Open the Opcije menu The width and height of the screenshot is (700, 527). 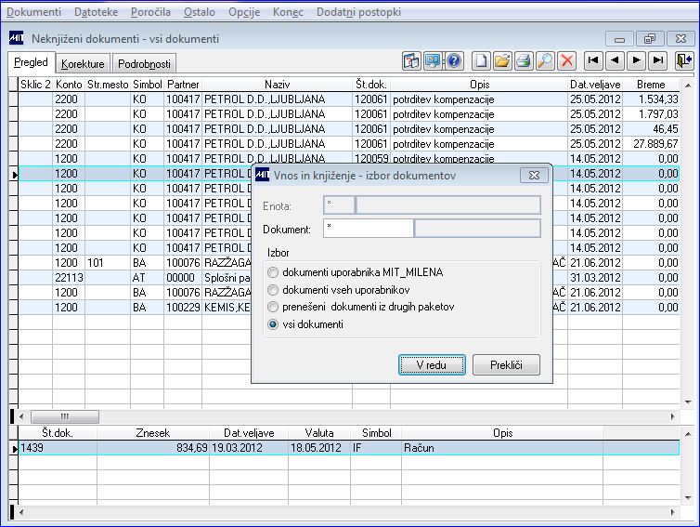[x=244, y=12]
